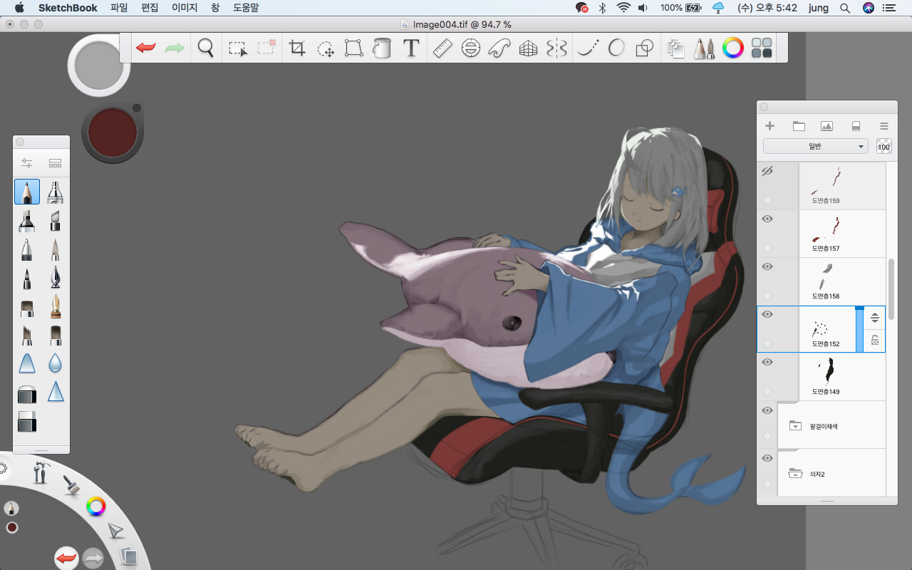Open the tools lagoon hammer icon
The height and width of the screenshot is (570, 912).
pos(41,472)
